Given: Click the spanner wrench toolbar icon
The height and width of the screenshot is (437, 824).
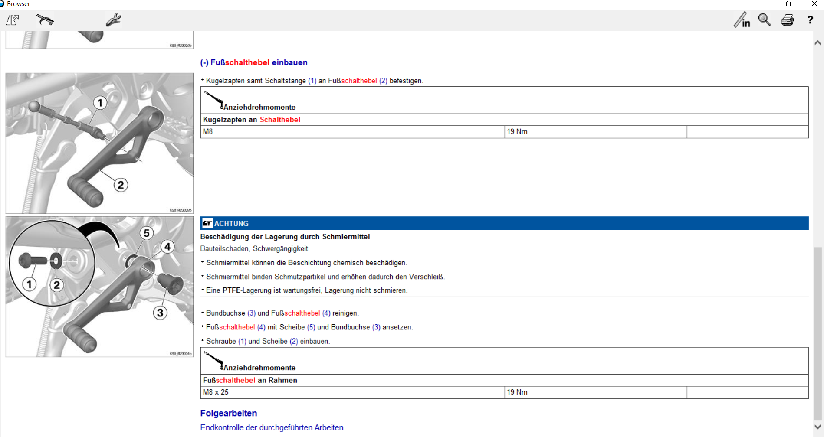Looking at the screenshot, I should [x=113, y=20].
